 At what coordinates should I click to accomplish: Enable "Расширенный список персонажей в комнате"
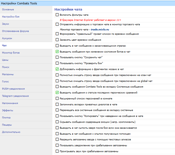(x=57, y=98)
